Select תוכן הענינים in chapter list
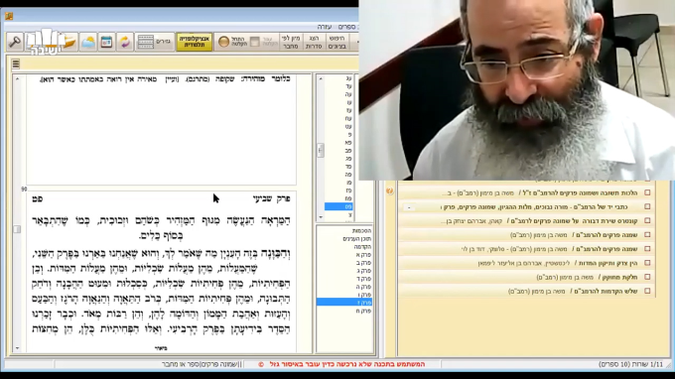 (357, 239)
